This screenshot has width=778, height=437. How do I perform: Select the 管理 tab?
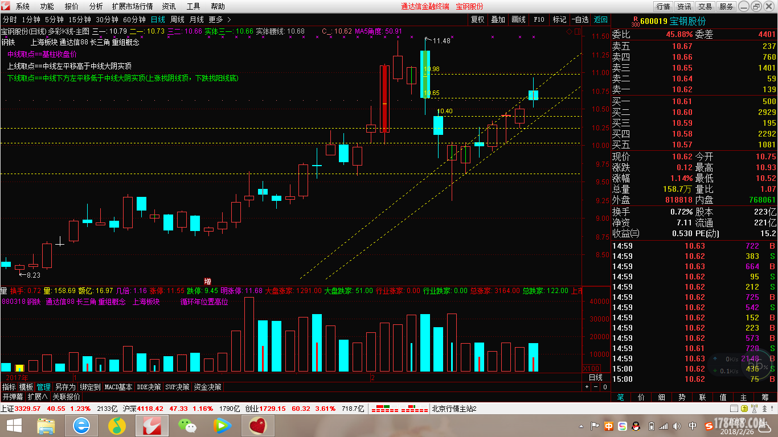click(x=44, y=387)
